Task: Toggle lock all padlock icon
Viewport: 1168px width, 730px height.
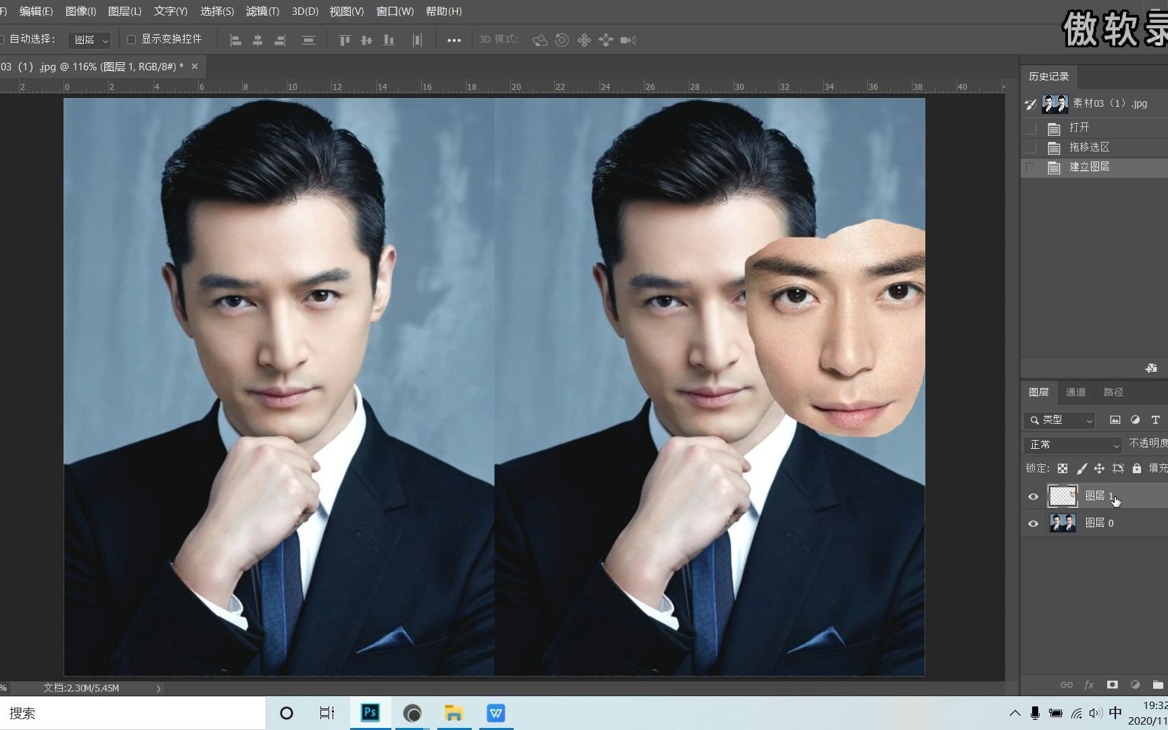Action: 1137,468
